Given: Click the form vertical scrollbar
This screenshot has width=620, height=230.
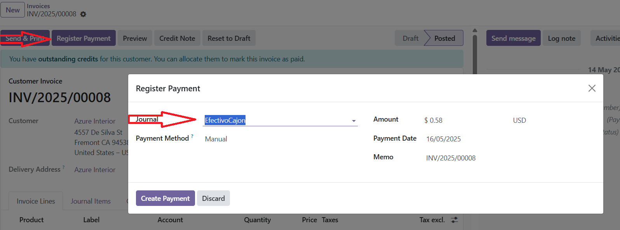Looking at the screenshot, I should point(475,54).
